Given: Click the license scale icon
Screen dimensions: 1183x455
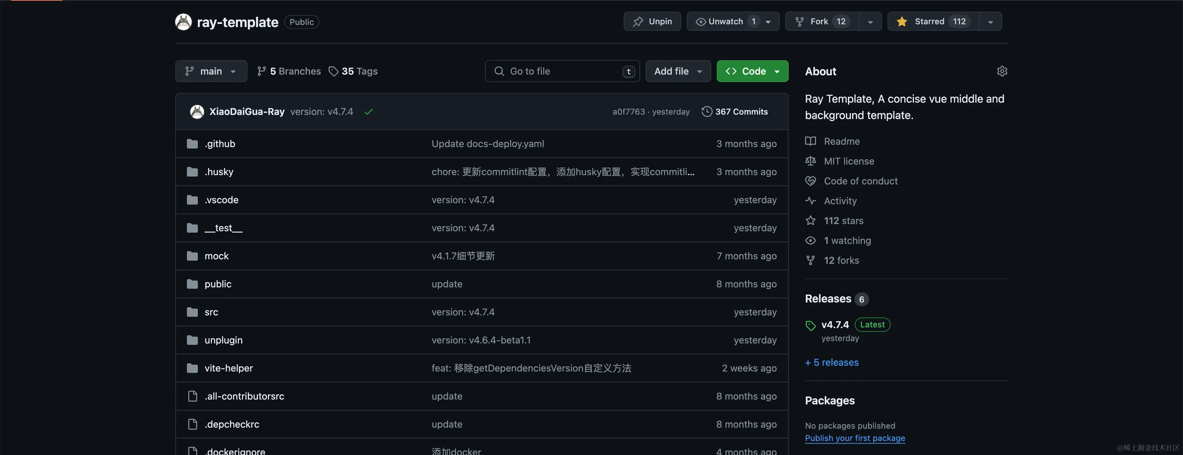Looking at the screenshot, I should pyautogui.click(x=811, y=161).
